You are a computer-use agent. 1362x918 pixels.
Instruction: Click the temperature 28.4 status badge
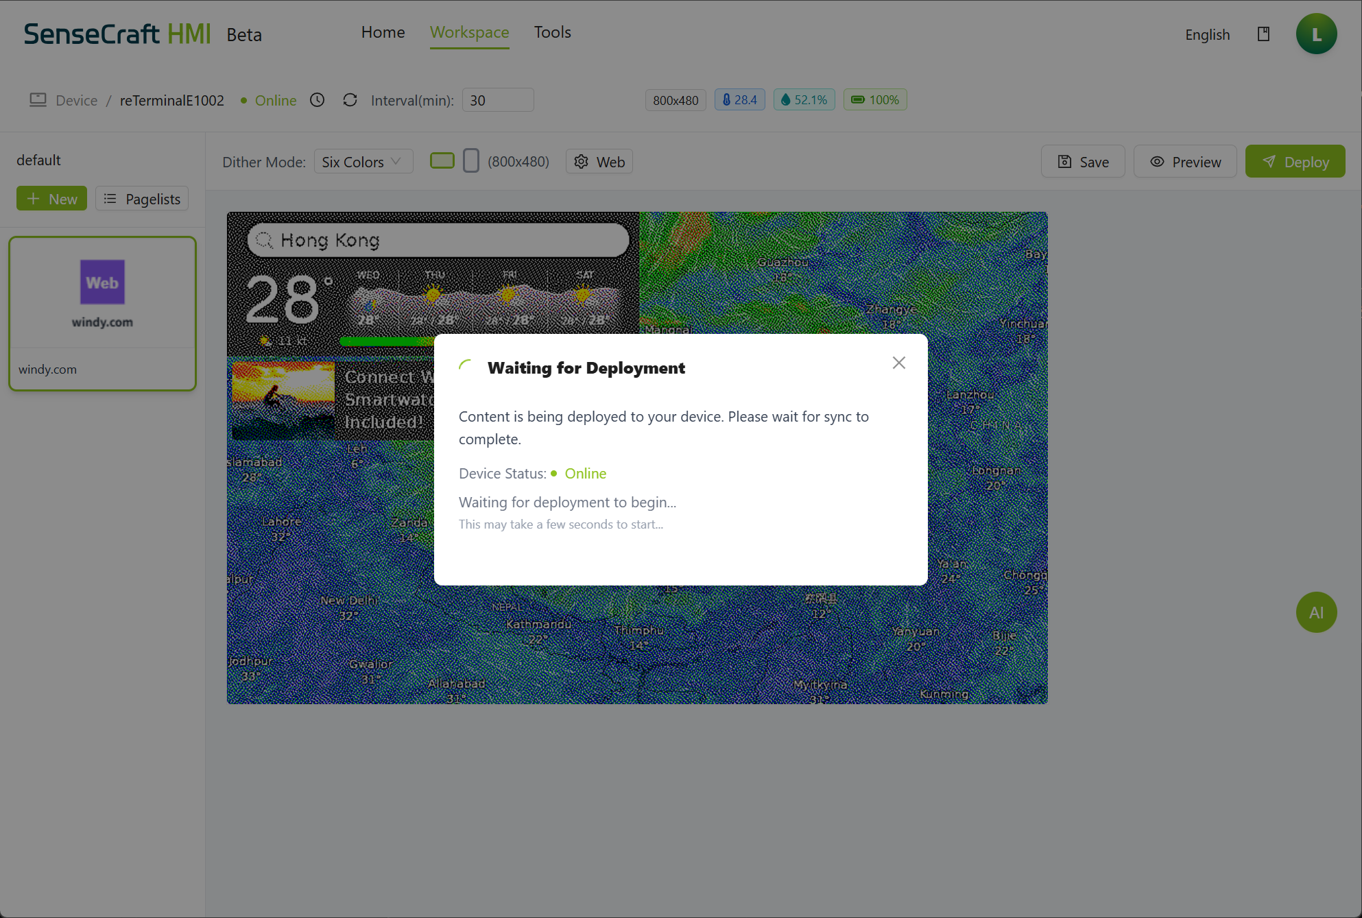(739, 100)
